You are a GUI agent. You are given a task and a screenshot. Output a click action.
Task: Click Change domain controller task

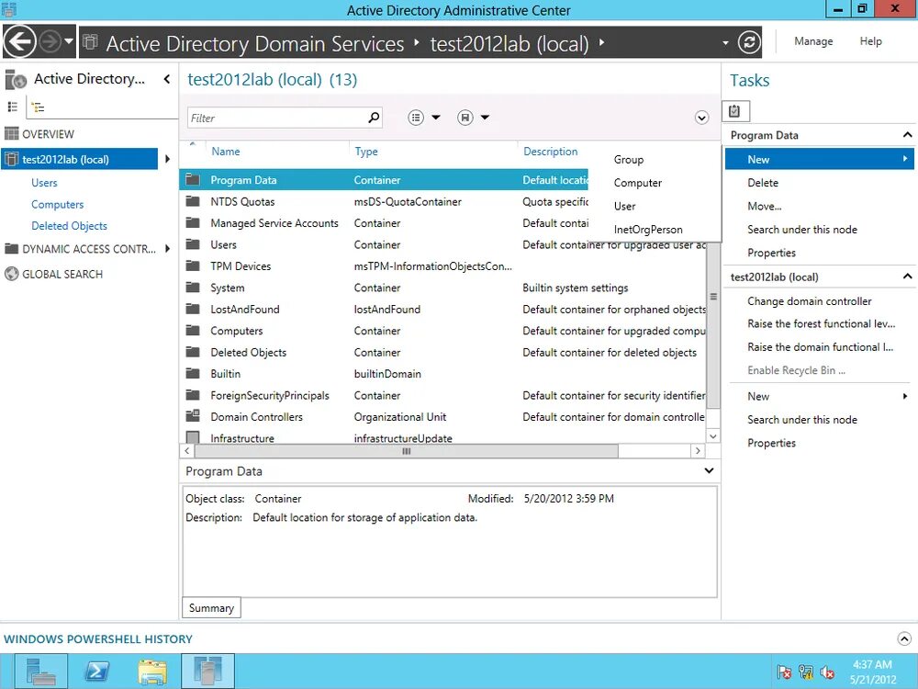(x=809, y=301)
